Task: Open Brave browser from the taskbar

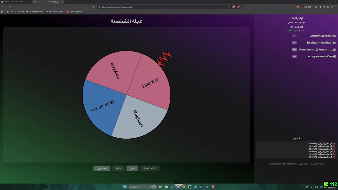Action: (x=213, y=187)
